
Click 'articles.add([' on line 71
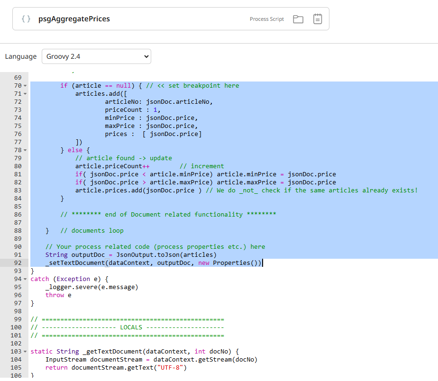pos(101,93)
